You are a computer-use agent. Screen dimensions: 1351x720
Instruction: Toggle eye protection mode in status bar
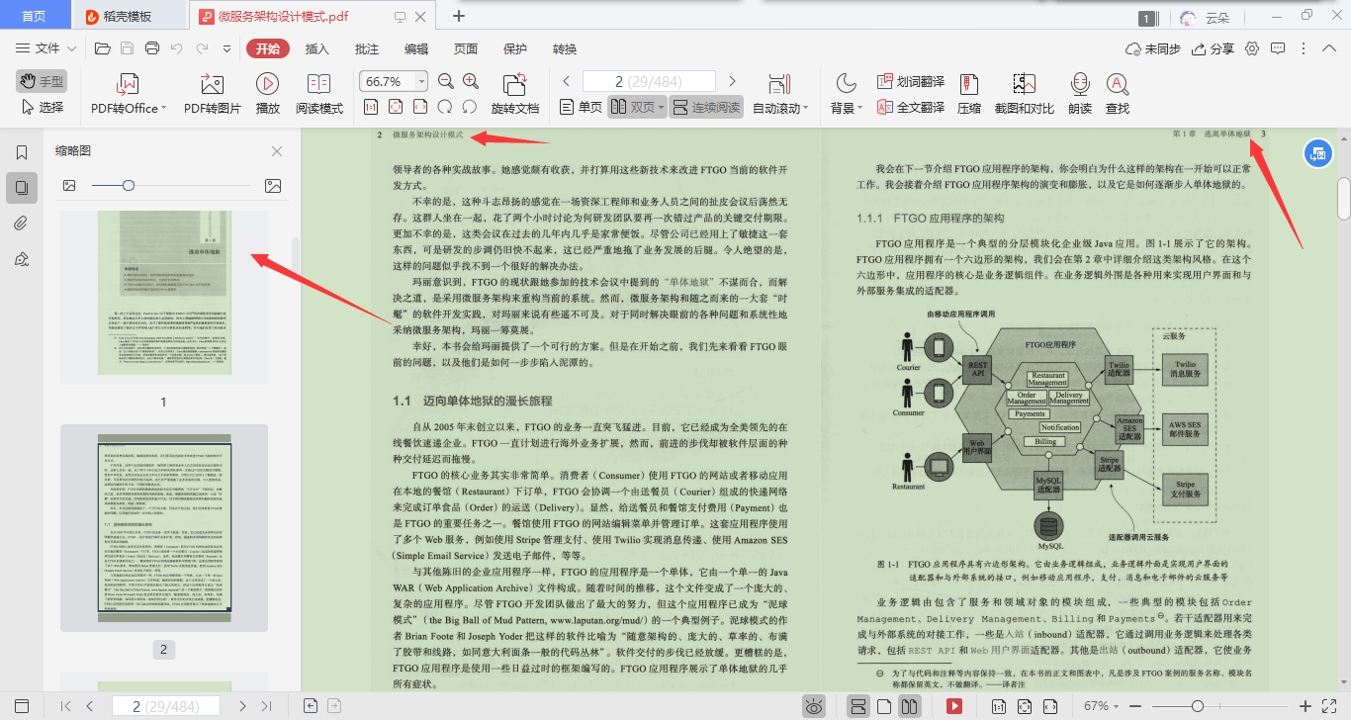click(813, 706)
